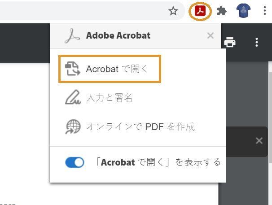The image size is (272, 205).
Task: Click the Adobe Acrobat extension icon
Action: [200, 11]
